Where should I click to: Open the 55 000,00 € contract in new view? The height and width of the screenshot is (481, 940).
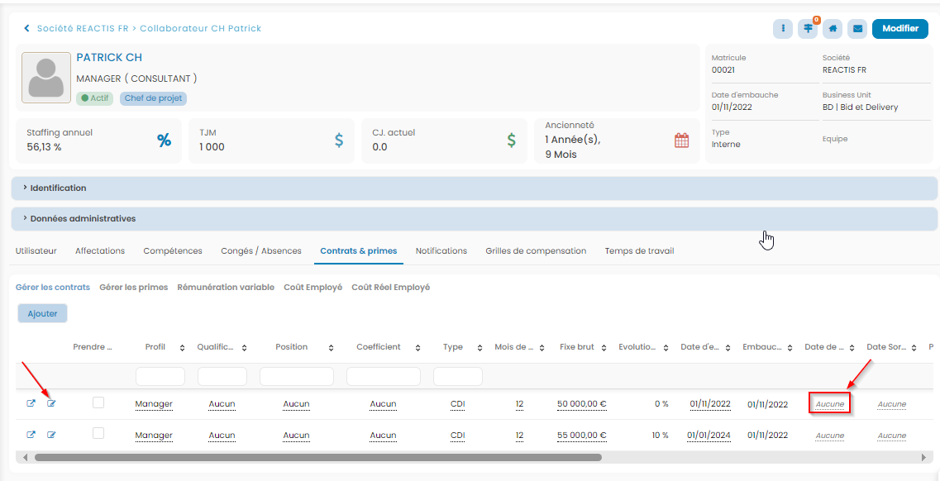(31, 435)
